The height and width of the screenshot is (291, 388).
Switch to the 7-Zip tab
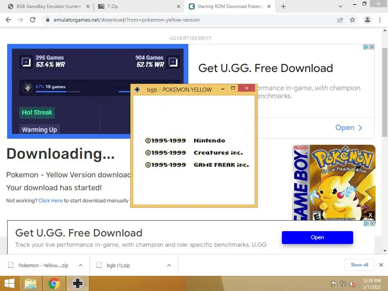pos(139,6)
